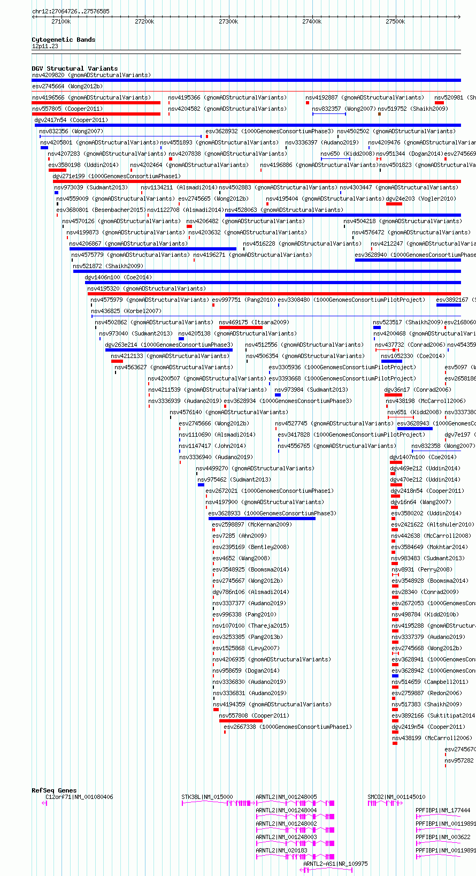The image size is (476, 876).
Task: Select nsv523517 (Shaikh2009) variant
Action: coord(377,327)
